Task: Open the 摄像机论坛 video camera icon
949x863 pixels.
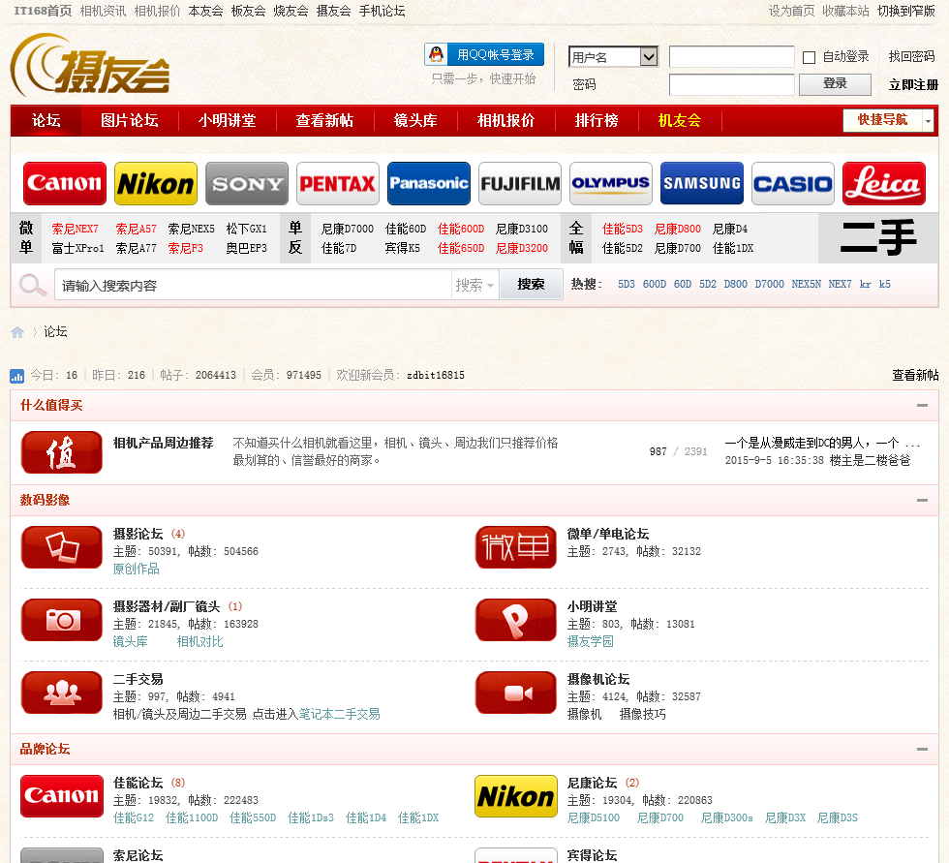Action: [515, 693]
